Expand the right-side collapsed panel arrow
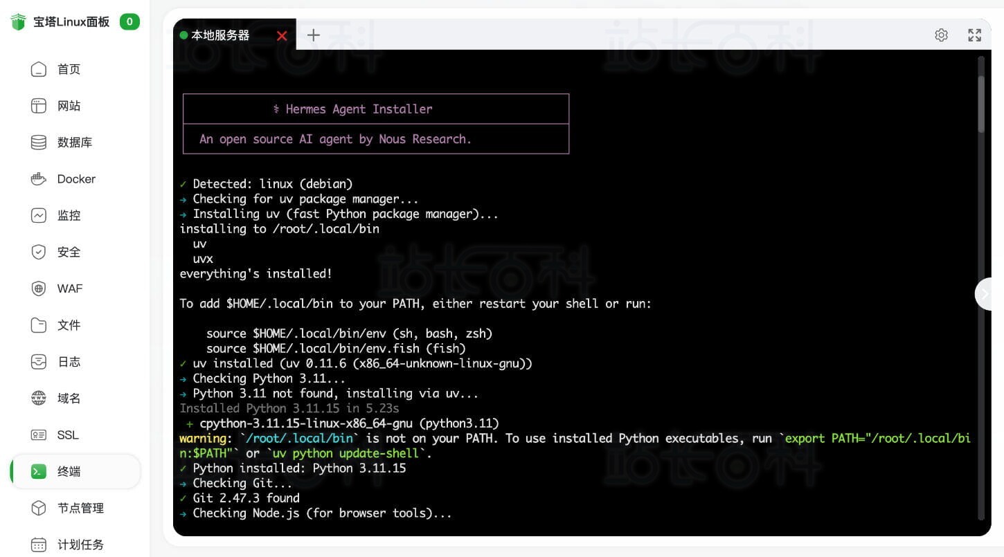Viewport: 1004px width, 557px height. point(986,294)
